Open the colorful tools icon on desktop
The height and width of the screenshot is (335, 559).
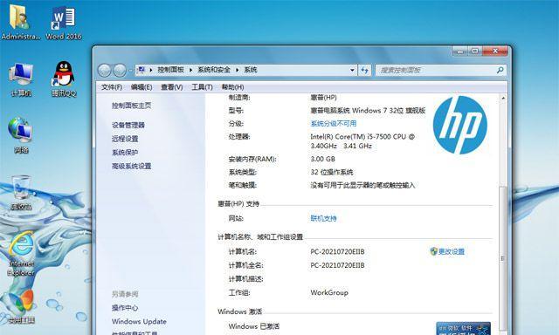click(x=21, y=306)
